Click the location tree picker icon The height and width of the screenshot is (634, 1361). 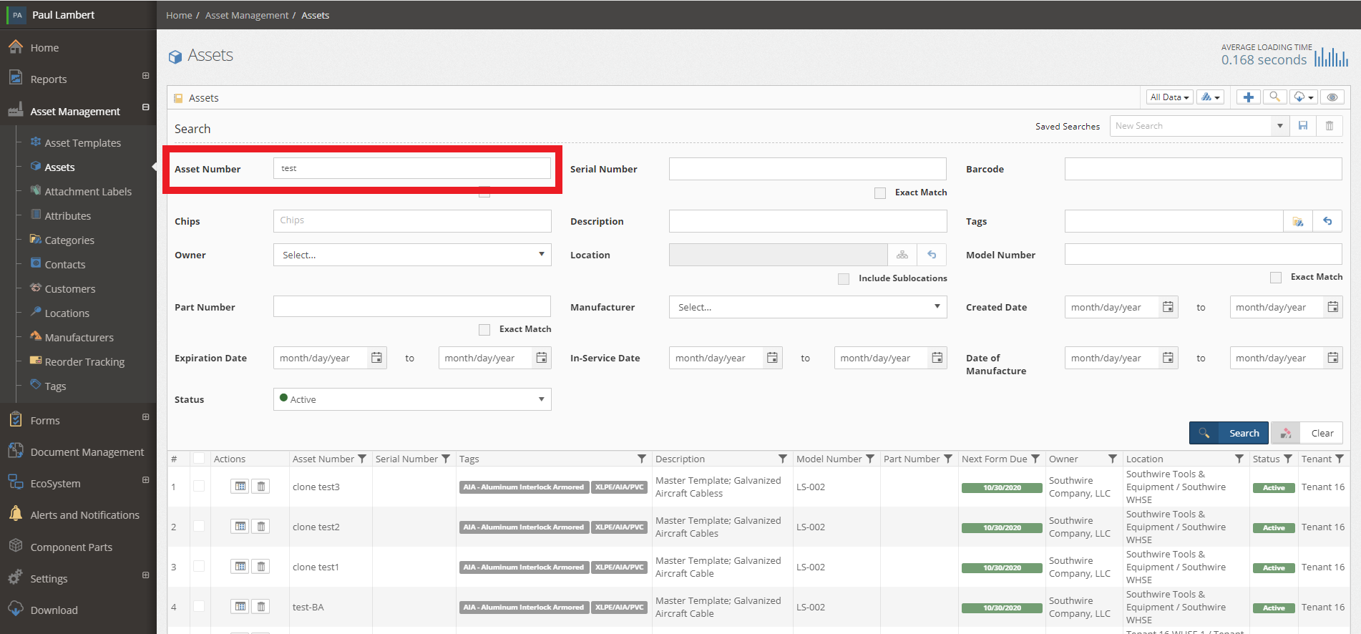tap(902, 255)
